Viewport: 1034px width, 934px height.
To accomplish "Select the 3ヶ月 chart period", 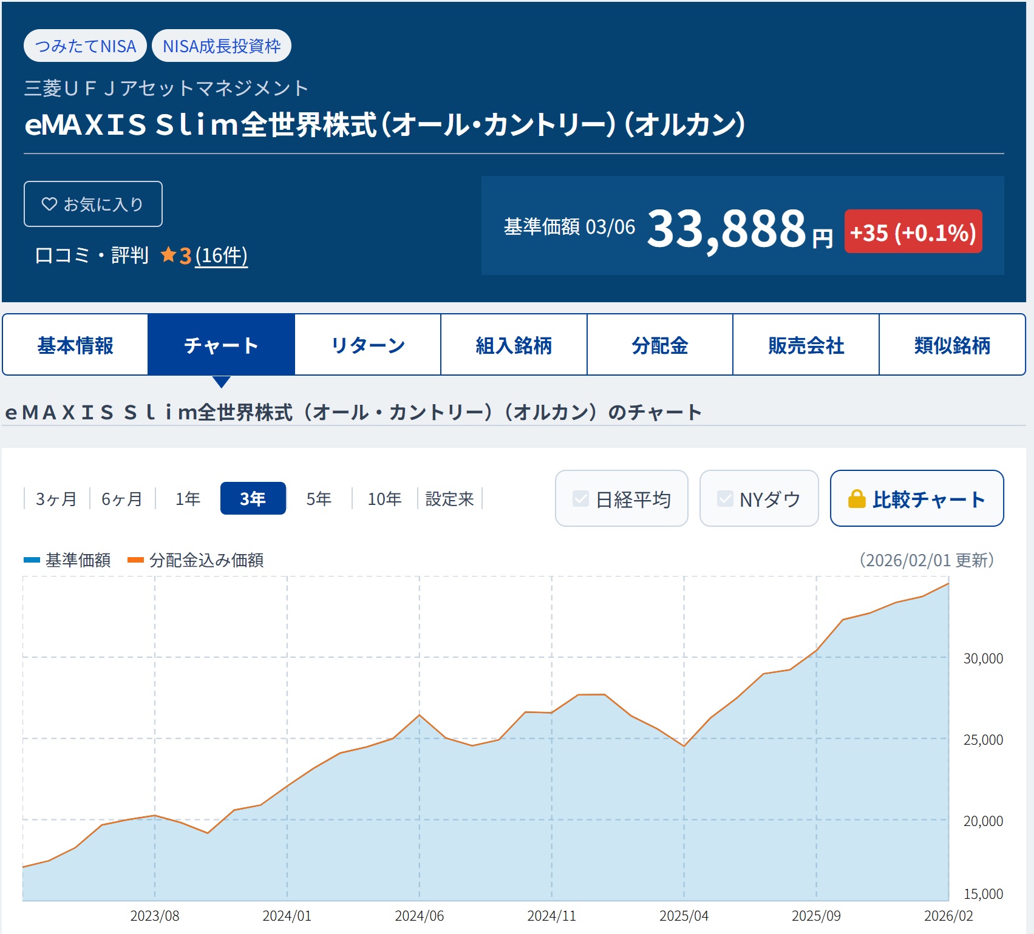I will click(x=56, y=499).
